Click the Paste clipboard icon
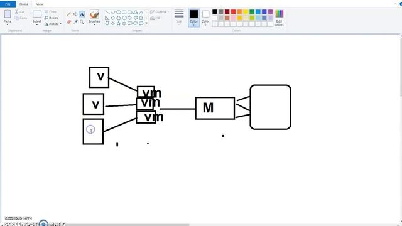 click(8, 14)
